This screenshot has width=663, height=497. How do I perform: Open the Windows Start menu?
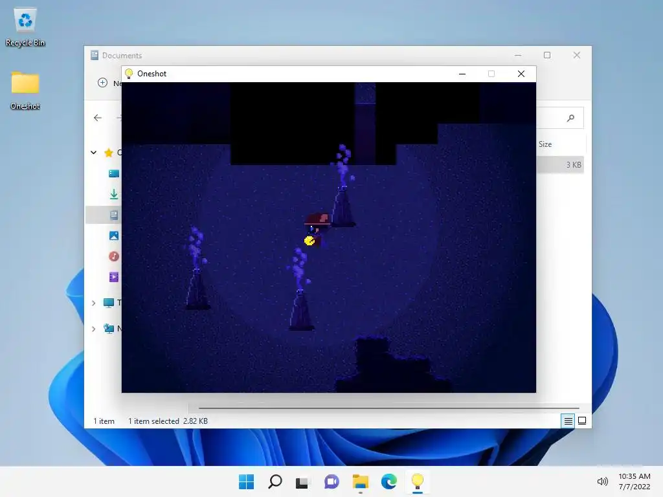pos(246,481)
